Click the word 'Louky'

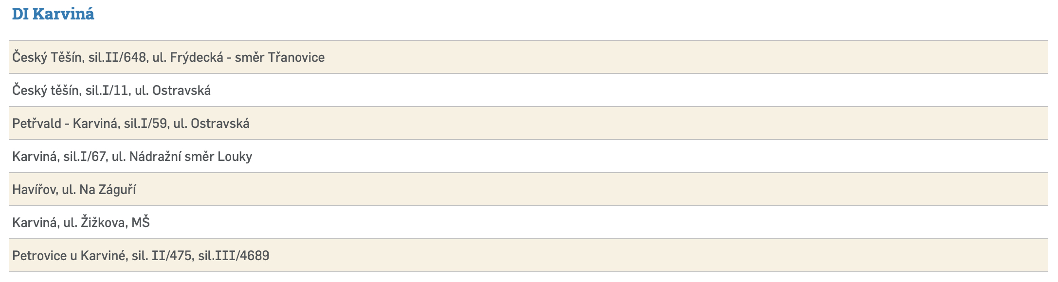(x=235, y=157)
